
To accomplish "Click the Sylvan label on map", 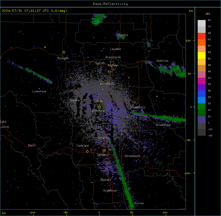I will pyautogui.click(x=100, y=63).
